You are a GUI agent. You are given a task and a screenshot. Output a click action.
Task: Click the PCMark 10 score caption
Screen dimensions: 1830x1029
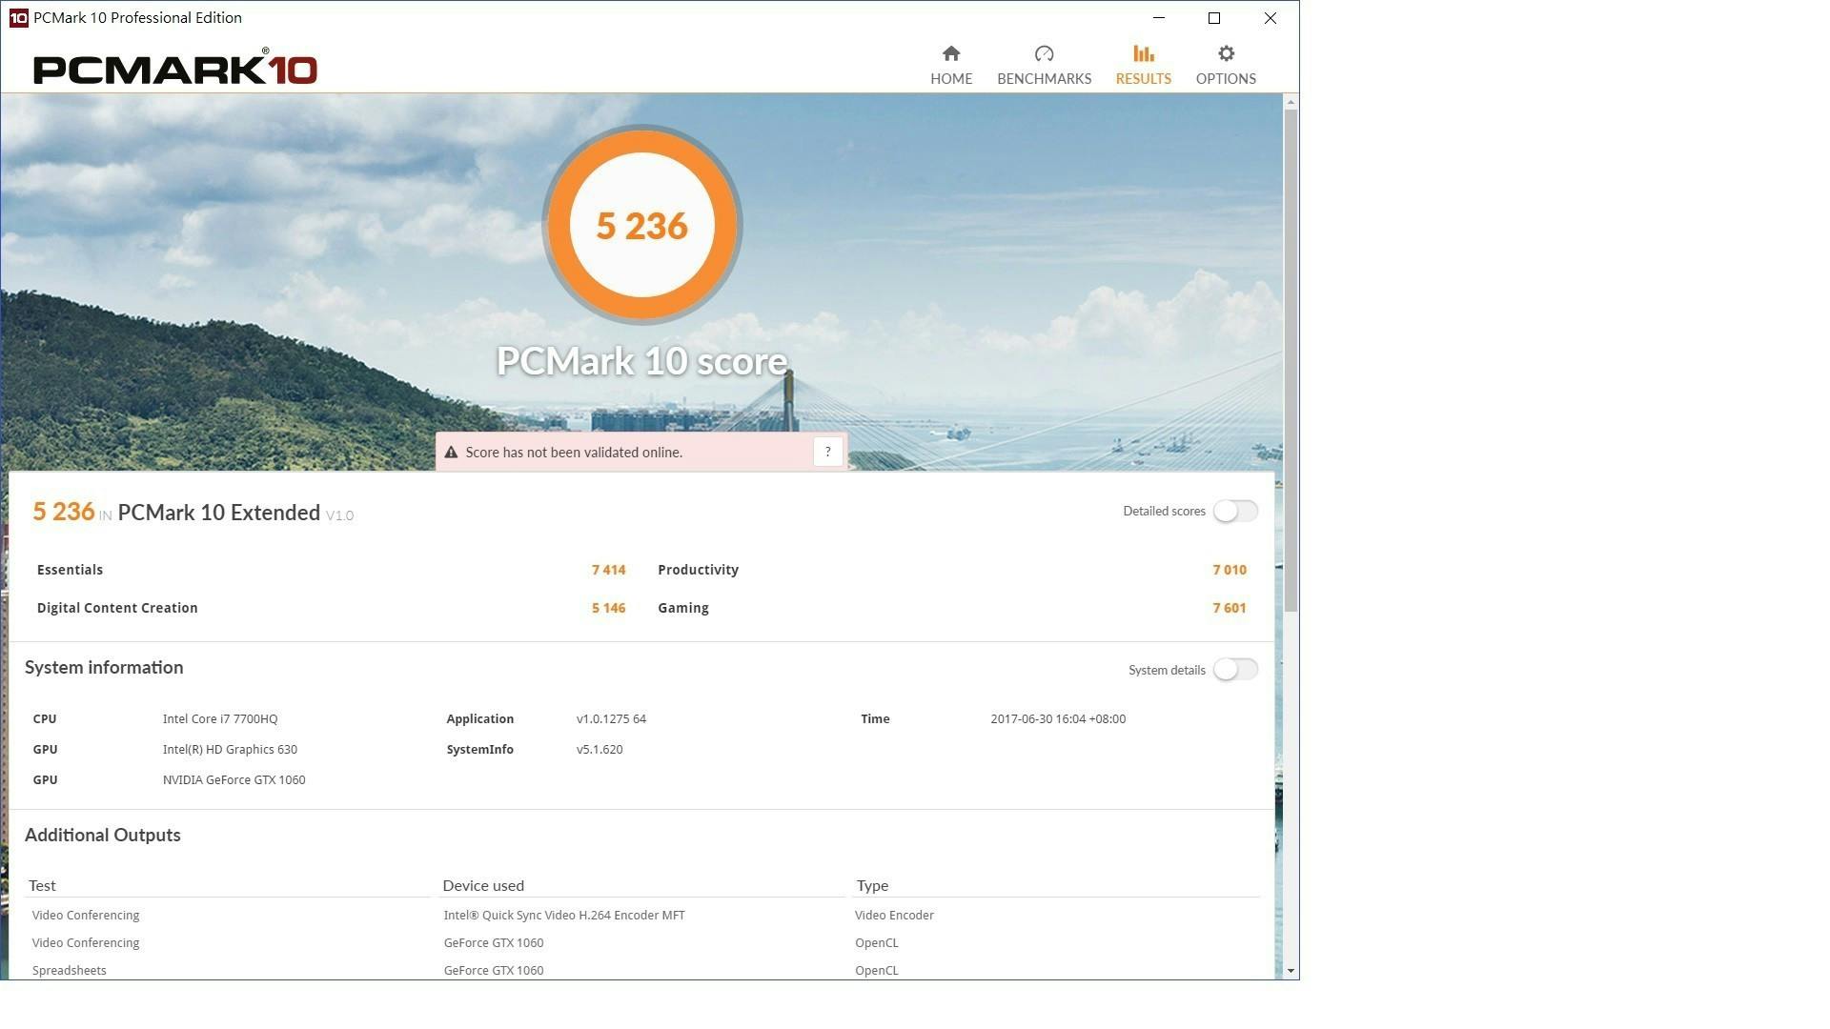tap(641, 361)
